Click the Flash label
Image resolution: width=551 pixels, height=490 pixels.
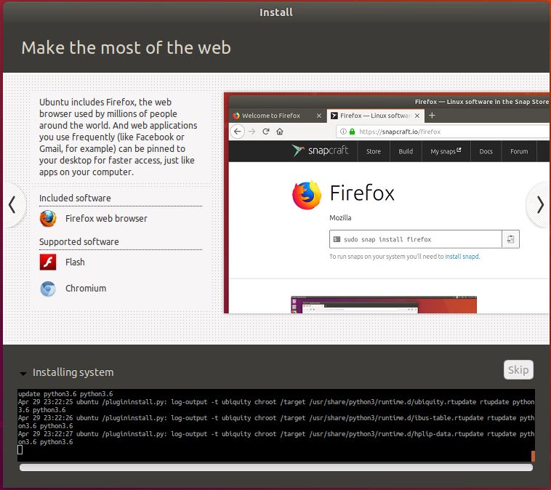(75, 262)
